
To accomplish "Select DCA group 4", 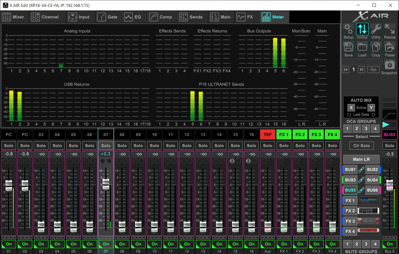I will click(x=375, y=128).
